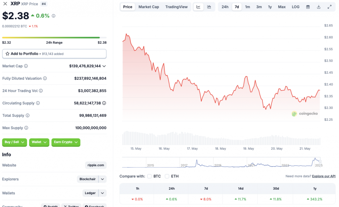Click the info icon beside Circulating Supply
Viewport: 339px width, 207px height.
coord(37,103)
